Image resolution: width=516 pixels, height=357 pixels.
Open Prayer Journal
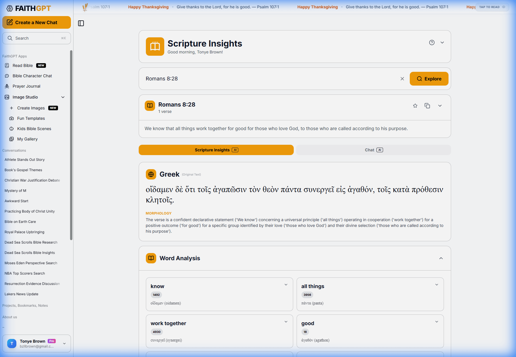point(26,86)
